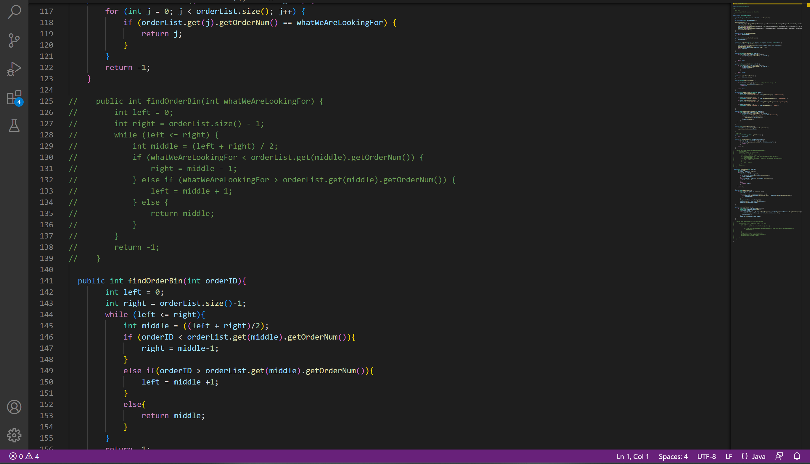The image size is (810, 464).
Task: Open the Testing flask view
Action: click(14, 126)
